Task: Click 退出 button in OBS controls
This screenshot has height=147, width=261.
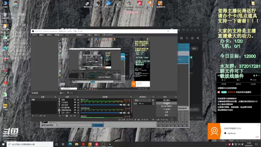Action: (x=166, y=115)
